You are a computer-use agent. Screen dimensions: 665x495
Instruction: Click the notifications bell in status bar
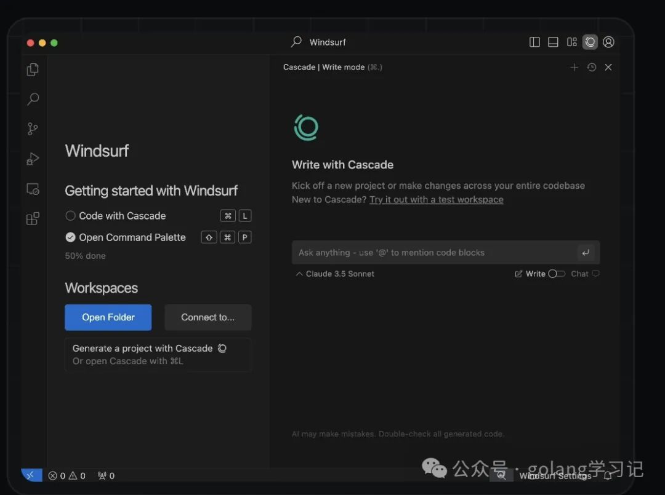(608, 476)
